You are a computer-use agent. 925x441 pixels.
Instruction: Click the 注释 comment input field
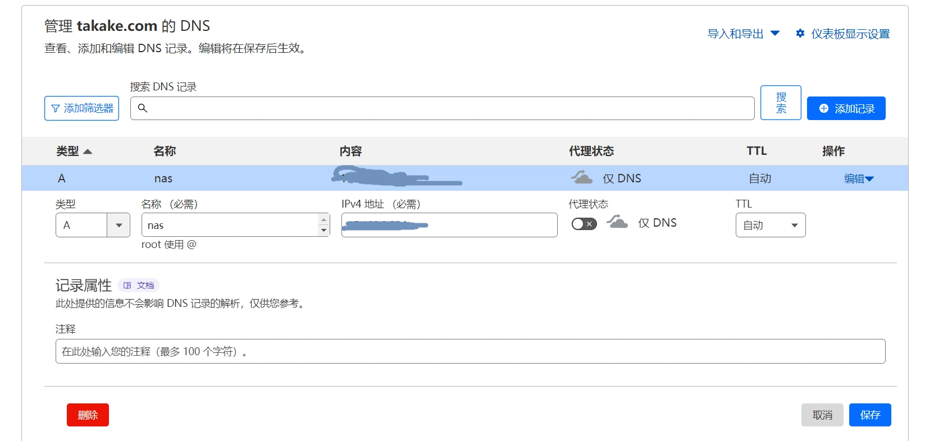point(470,351)
